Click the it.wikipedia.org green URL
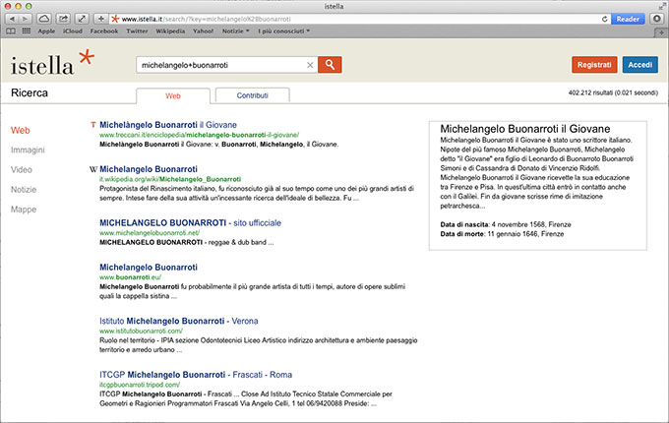669x423 pixels. tap(170, 179)
